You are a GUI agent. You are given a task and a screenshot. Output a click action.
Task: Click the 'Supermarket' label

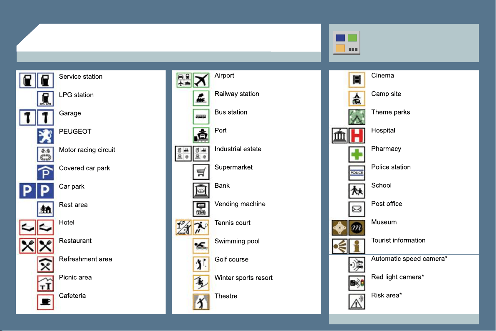point(233,167)
